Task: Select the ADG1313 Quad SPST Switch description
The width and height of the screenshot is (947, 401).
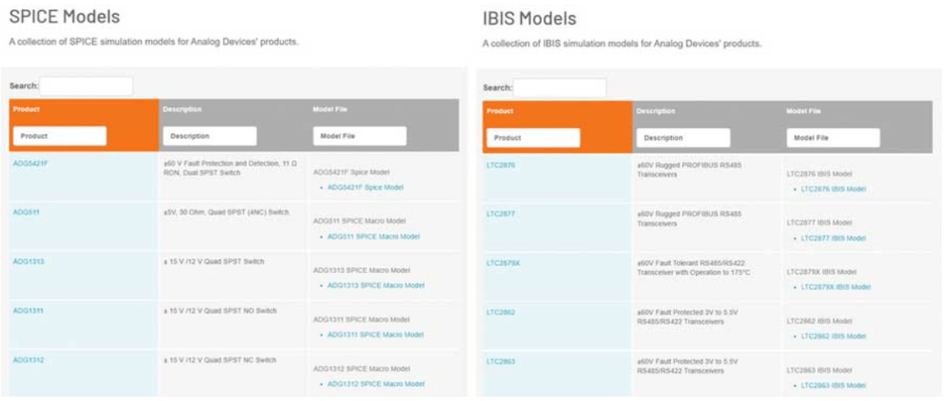Action: coord(214,261)
